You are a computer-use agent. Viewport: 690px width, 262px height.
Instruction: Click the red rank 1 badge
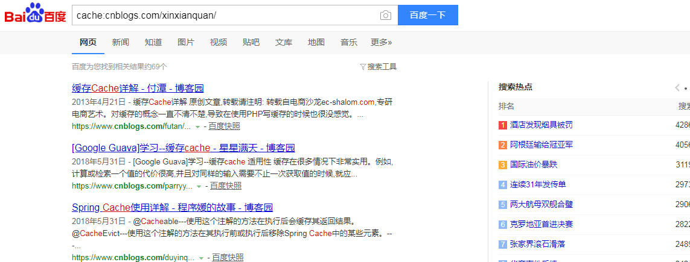coord(502,125)
